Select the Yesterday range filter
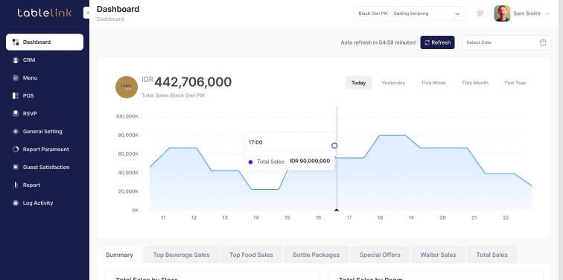This screenshot has width=563, height=280. point(393,83)
